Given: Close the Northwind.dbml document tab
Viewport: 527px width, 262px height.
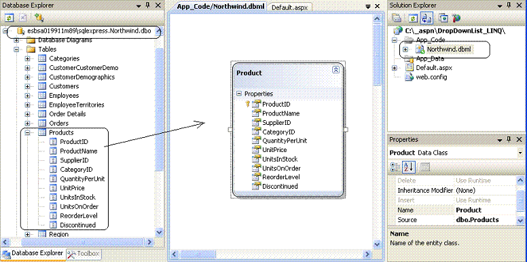Looking at the screenshot, I should (377, 6).
